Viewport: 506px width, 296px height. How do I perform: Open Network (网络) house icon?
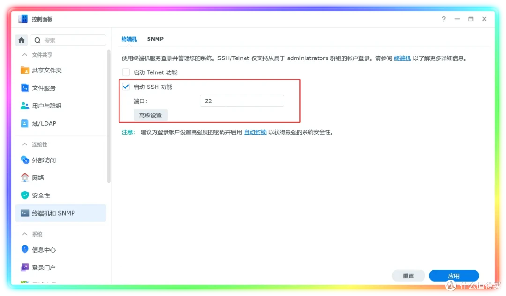tap(24, 178)
